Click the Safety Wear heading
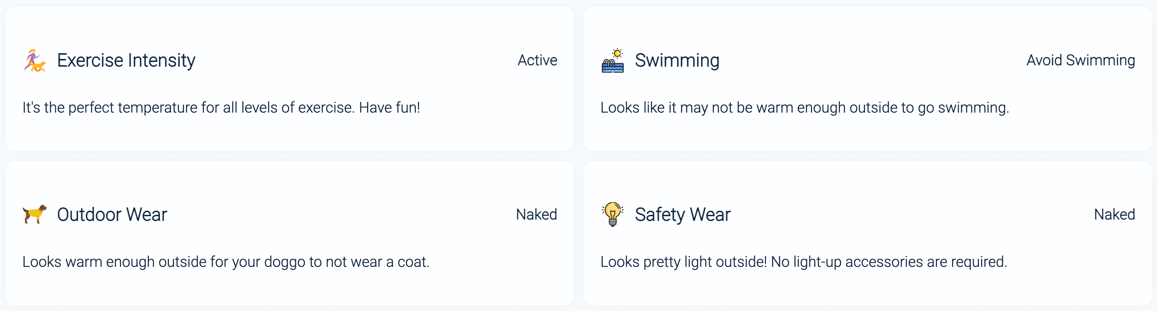 coord(682,214)
